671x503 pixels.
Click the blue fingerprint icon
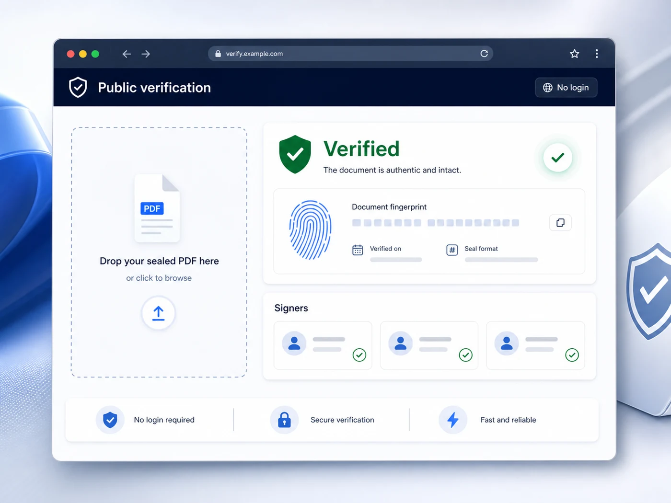pyautogui.click(x=311, y=230)
